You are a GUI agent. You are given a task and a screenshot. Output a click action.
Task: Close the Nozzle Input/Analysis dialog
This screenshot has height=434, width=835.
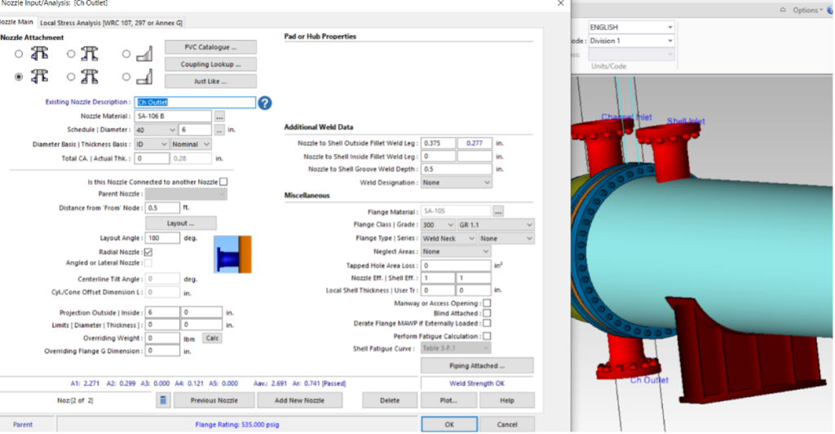coord(560,3)
